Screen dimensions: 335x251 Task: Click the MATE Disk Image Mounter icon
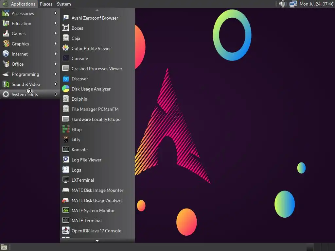(x=65, y=190)
